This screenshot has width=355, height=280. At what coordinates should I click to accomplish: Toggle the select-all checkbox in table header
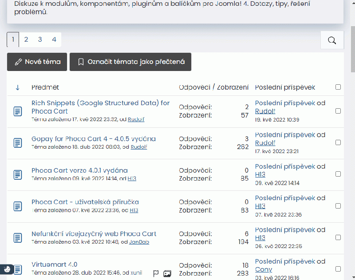point(338,87)
